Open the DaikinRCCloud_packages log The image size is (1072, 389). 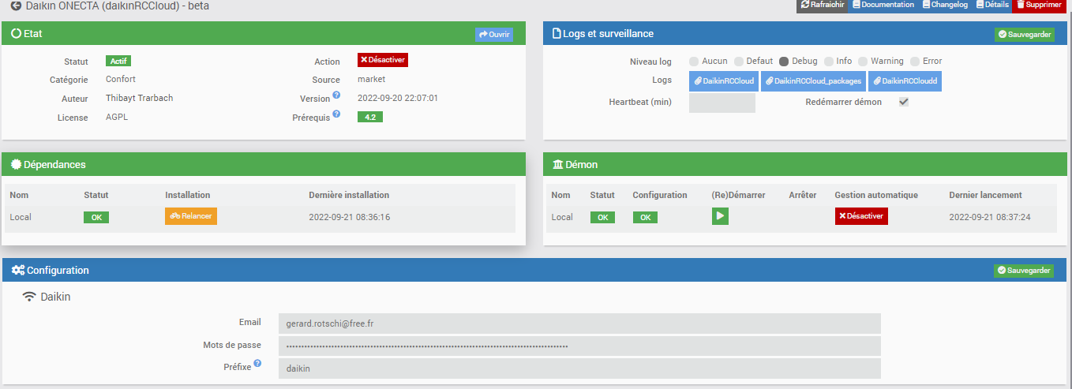click(x=813, y=80)
